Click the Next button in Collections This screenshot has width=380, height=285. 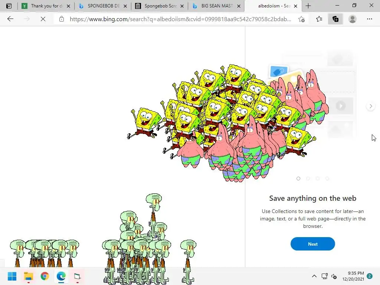[312, 244]
